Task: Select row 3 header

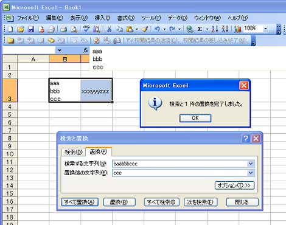Action: pos(10,90)
